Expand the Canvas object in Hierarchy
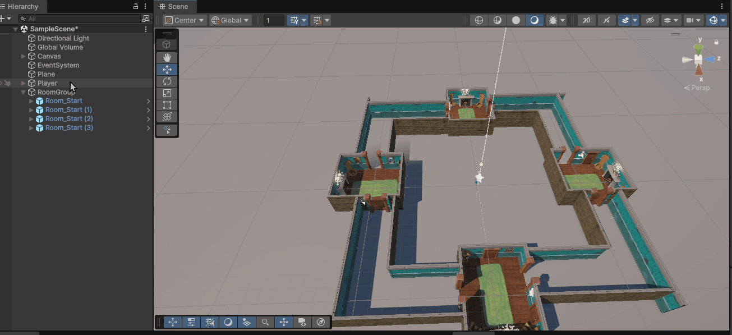 (24, 56)
